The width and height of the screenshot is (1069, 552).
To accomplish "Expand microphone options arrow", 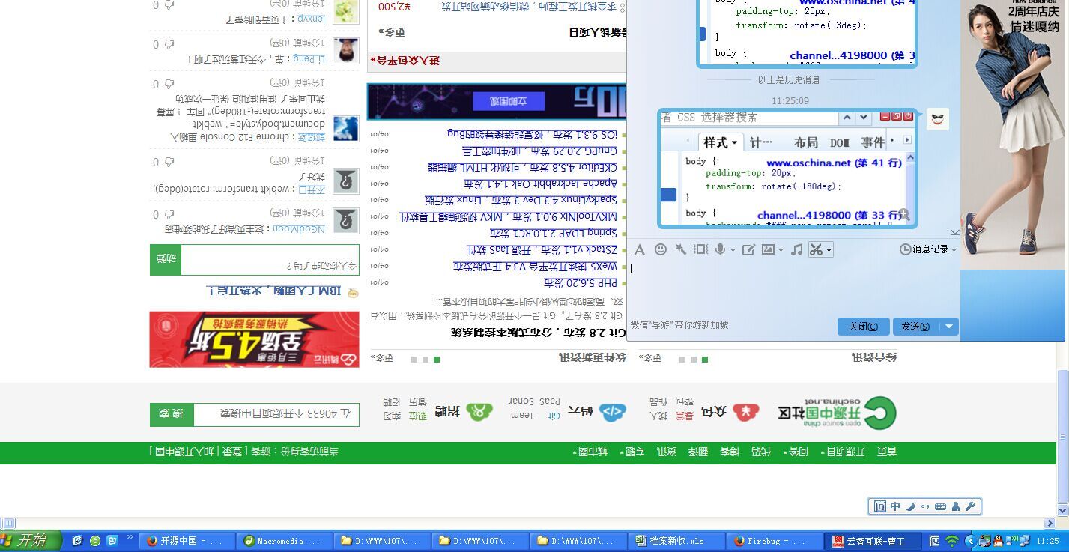I will (732, 250).
